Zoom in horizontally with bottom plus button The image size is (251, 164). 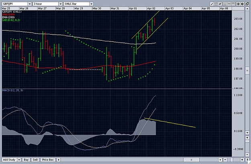click(x=242, y=160)
